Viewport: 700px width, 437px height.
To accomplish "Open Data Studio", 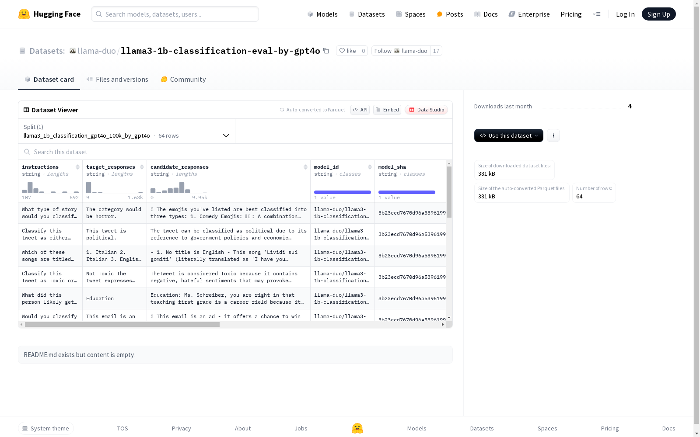I will [x=426, y=110].
